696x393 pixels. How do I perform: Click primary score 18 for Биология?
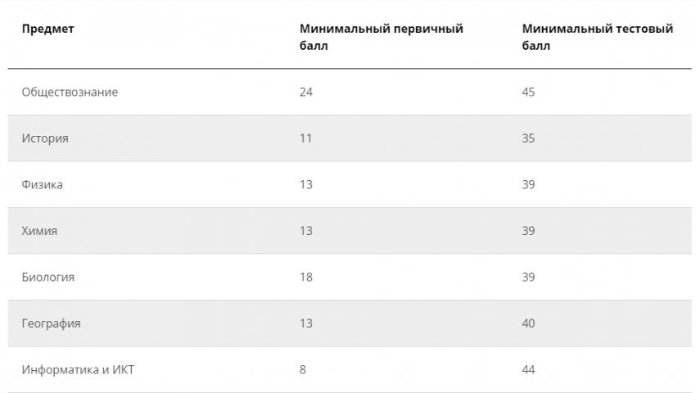point(306,278)
